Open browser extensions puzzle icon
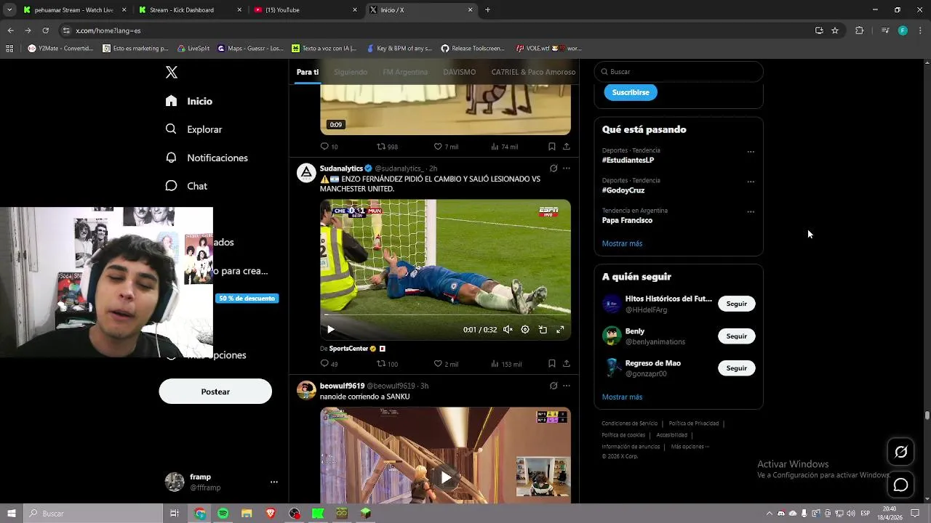 pos(859,31)
